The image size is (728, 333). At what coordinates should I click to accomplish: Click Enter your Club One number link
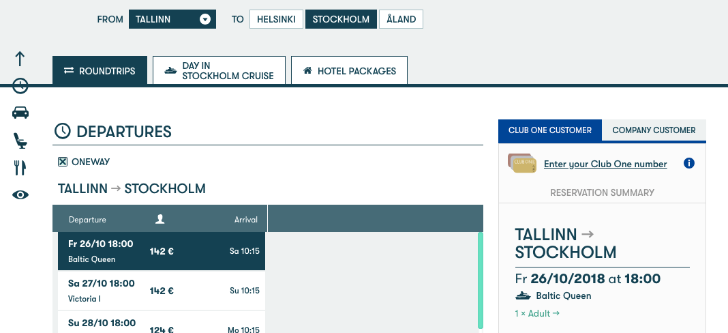click(x=605, y=164)
